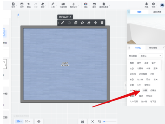
Task: Click the 平面布置 layout icon
Action: point(63,4)
